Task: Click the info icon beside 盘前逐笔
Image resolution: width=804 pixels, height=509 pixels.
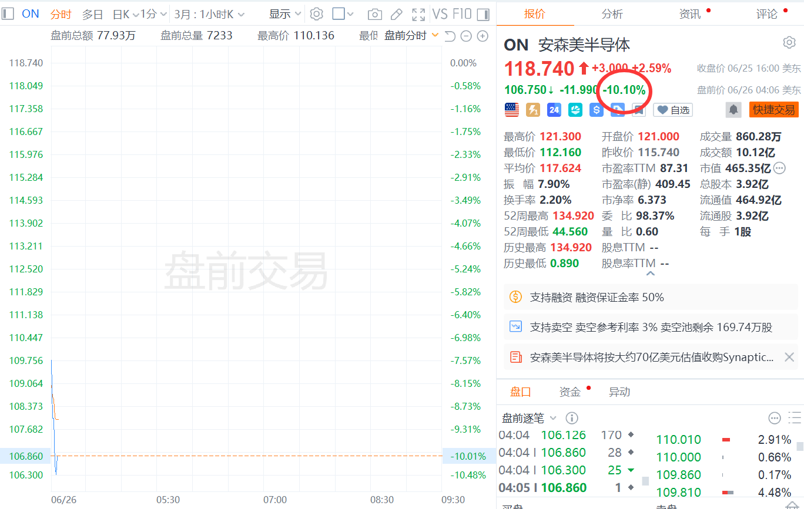Action: click(x=571, y=418)
